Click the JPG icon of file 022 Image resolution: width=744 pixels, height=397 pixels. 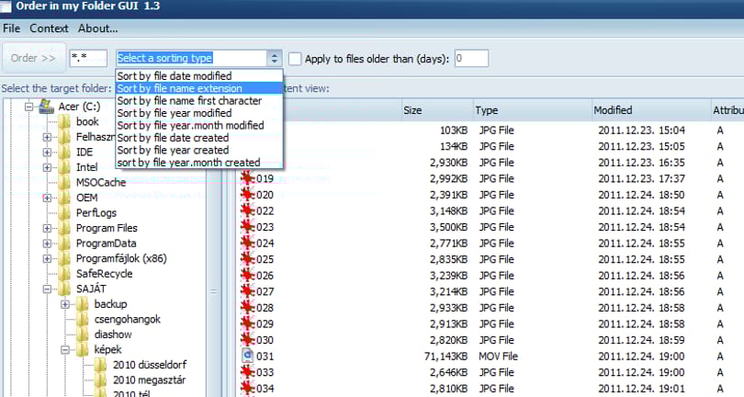pos(248,210)
